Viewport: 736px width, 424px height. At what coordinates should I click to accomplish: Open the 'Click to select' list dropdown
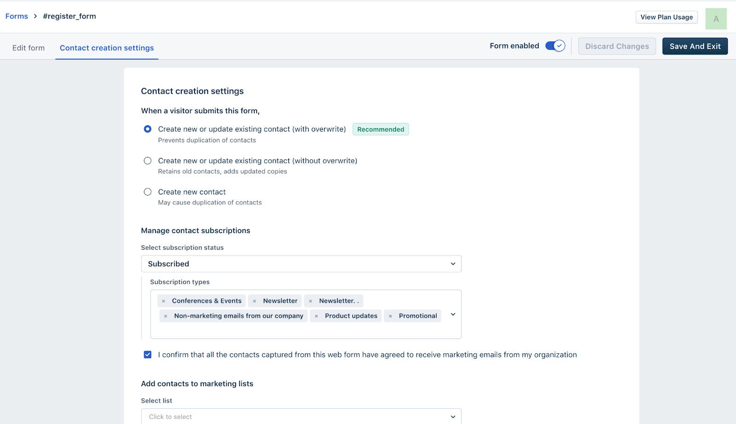click(301, 417)
